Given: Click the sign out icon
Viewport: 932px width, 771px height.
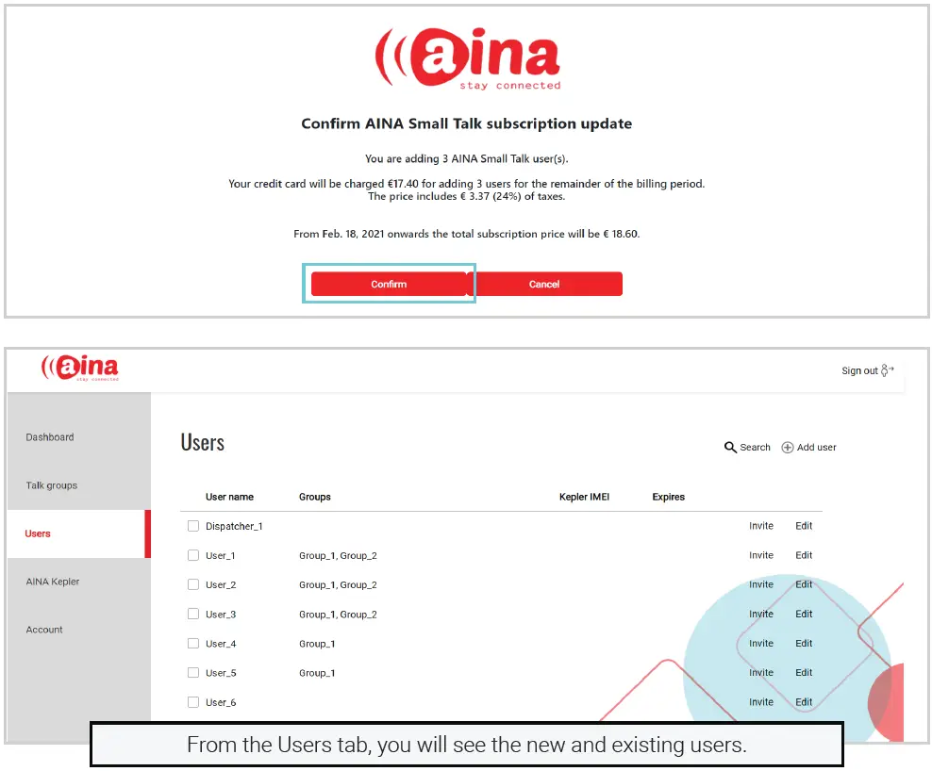Looking at the screenshot, I should tap(888, 370).
